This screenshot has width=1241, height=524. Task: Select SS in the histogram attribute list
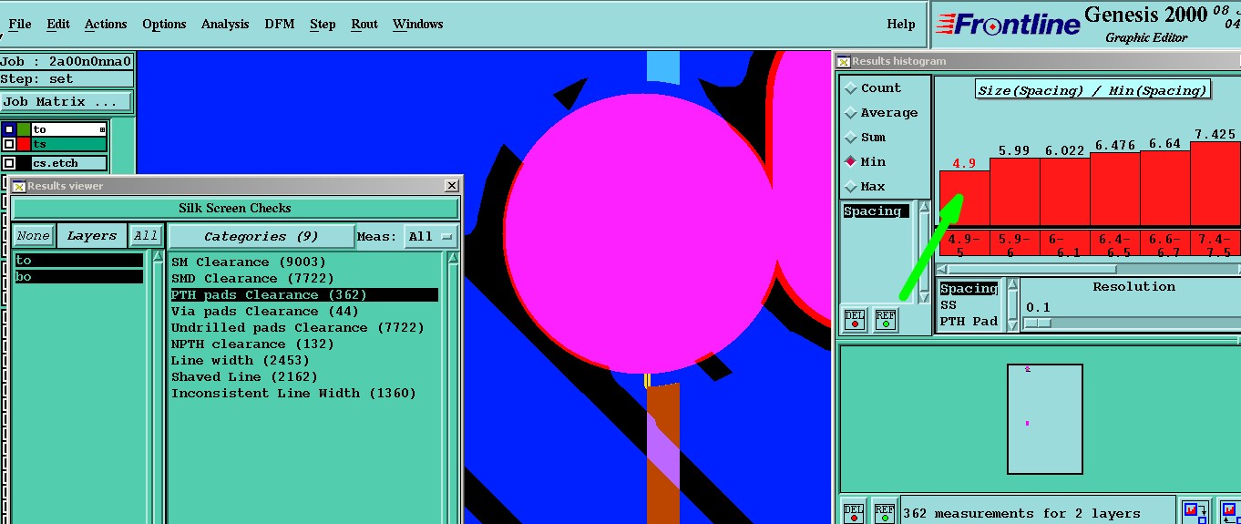[x=949, y=305]
